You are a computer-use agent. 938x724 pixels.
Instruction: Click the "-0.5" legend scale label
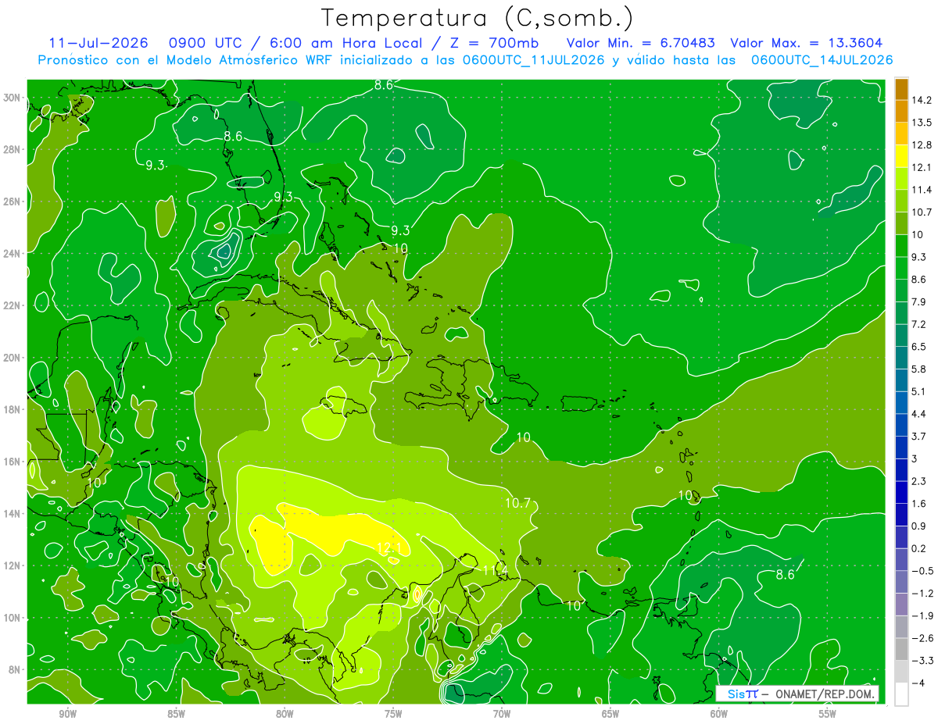(922, 571)
